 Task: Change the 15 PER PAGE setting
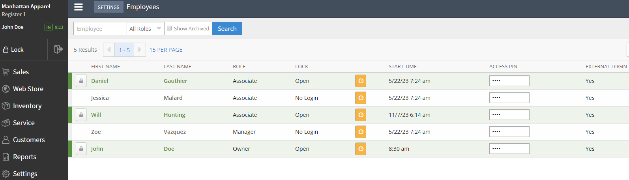click(166, 50)
